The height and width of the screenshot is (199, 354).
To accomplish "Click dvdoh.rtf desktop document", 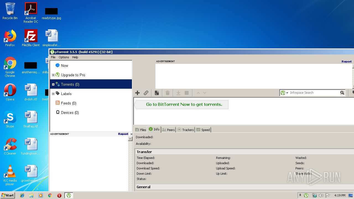I will tap(31, 92).
